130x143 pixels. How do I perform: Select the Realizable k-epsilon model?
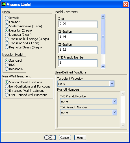[x=14, y=69]
